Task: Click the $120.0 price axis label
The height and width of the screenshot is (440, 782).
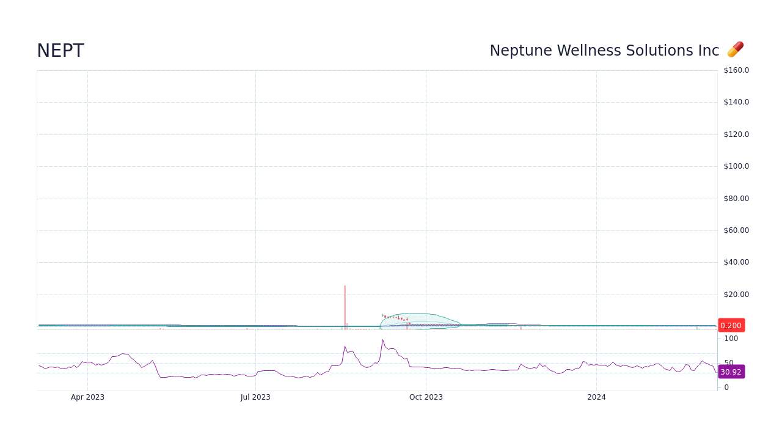Action: coord(736,134)
